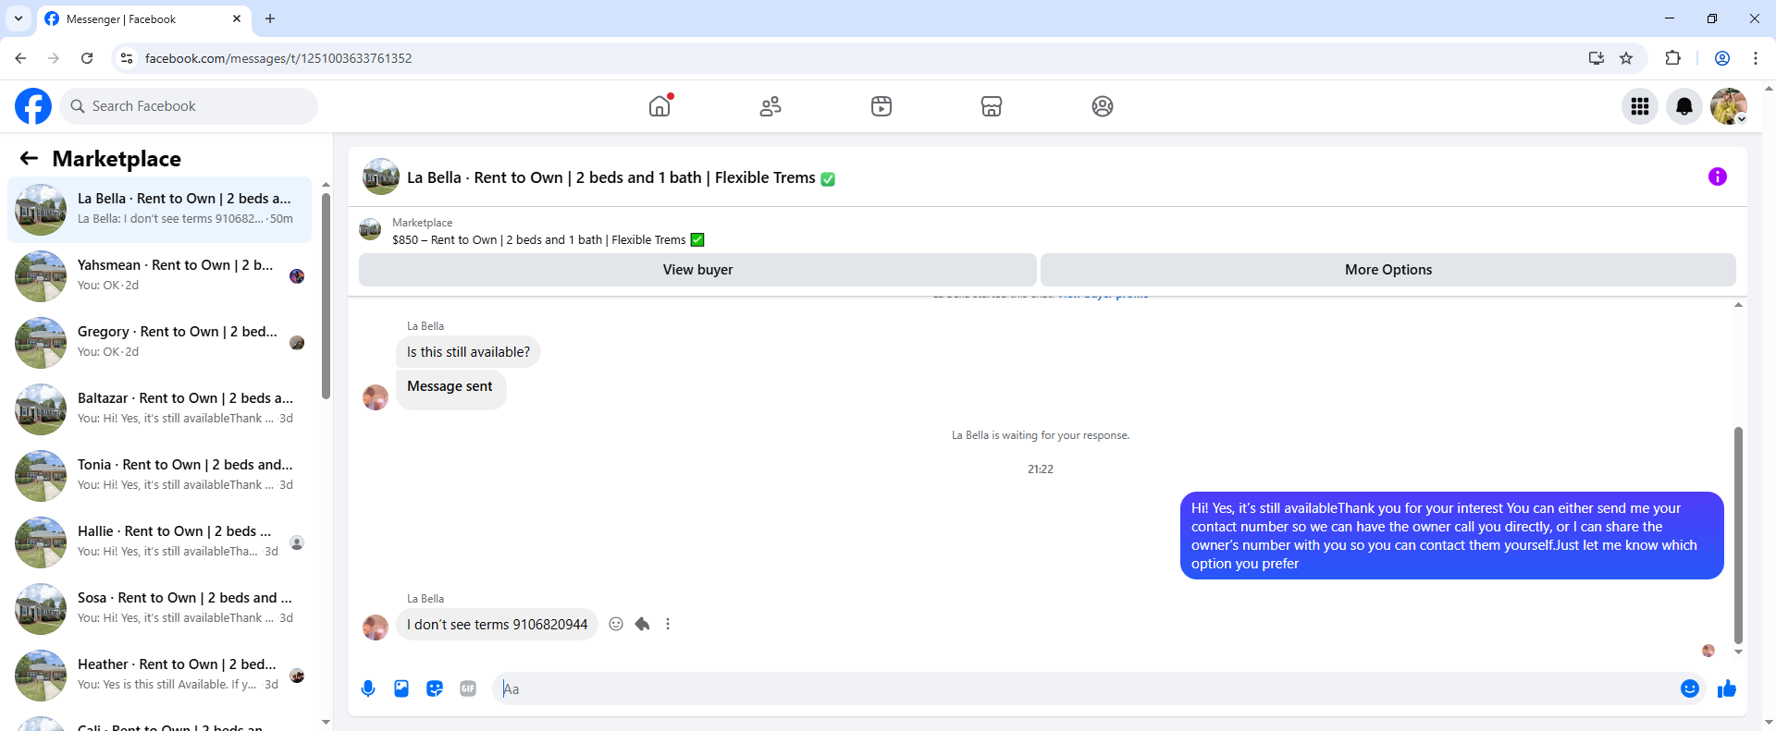The width and height of the screenshot is (1776, 731).
Task: Reply to La Bella's last message
Action: pos(642,624)
